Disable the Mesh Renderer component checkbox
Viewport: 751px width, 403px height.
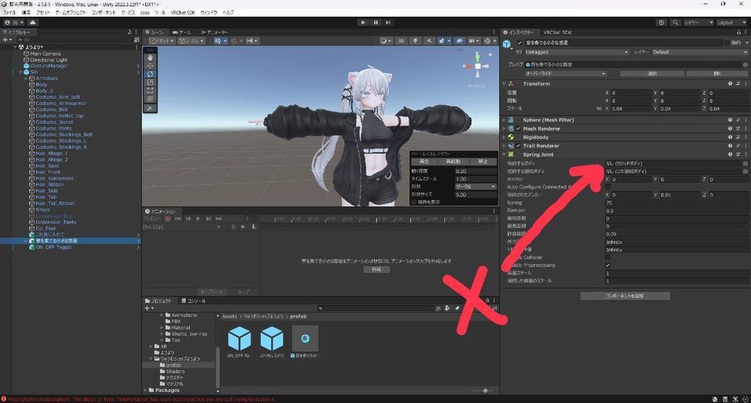tap(519, 129)
